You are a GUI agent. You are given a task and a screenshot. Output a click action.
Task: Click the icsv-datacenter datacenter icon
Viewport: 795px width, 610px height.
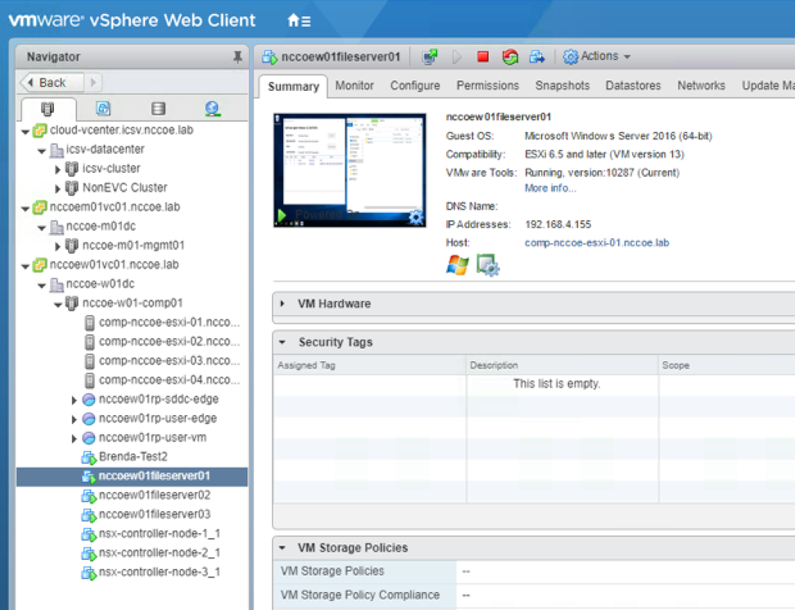point(56,150)
